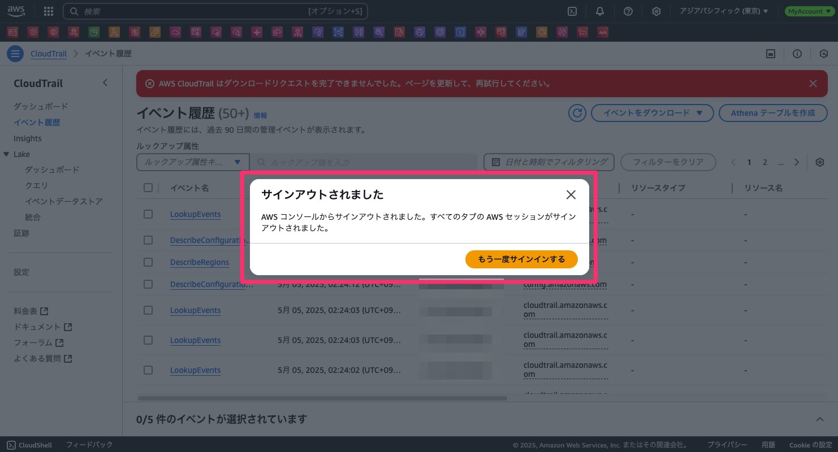This screenshot has height=452, width=838.
Task: Click the CloudShell icon in the footer
Action: click(x=11, y=445)
